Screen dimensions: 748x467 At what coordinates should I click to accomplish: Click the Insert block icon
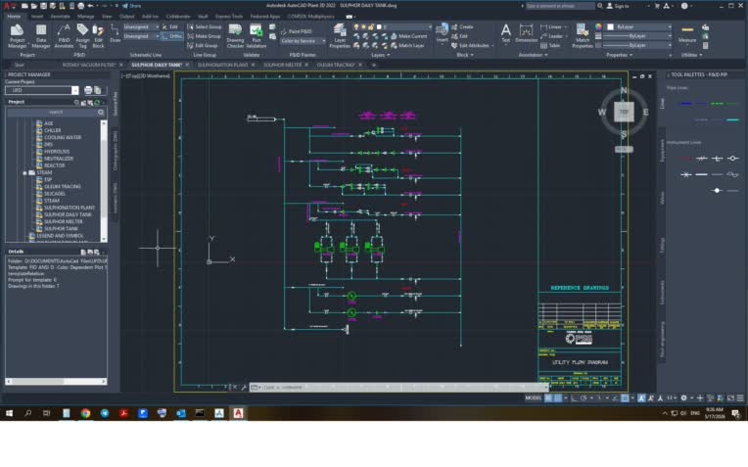coord(443,33)
